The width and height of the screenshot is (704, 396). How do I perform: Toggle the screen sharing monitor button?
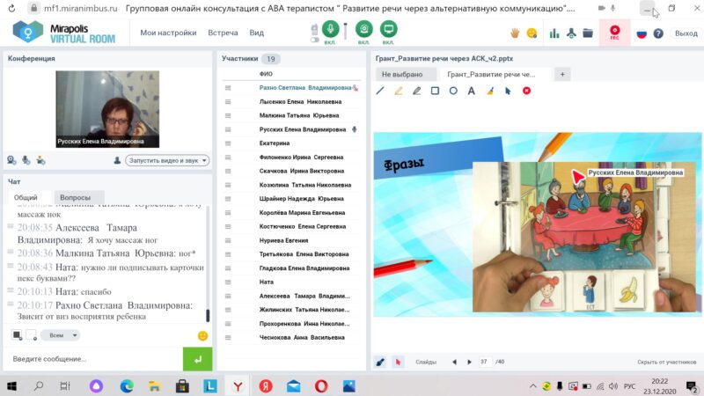click(388, 29)
